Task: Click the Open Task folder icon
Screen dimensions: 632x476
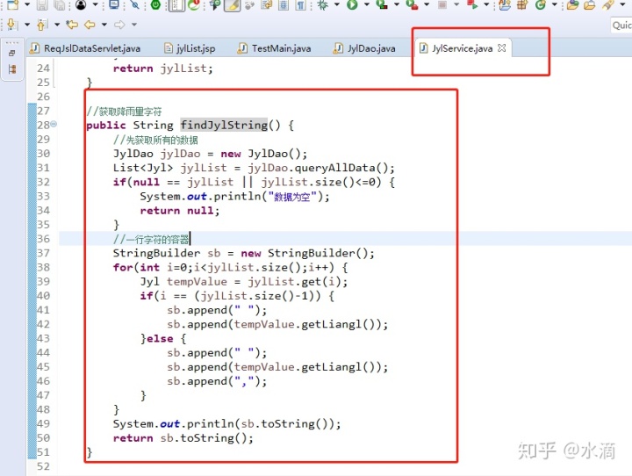Action: click(589, 5)
